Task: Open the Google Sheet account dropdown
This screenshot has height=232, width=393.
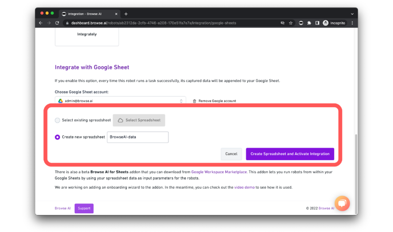Action: [121, 101]
